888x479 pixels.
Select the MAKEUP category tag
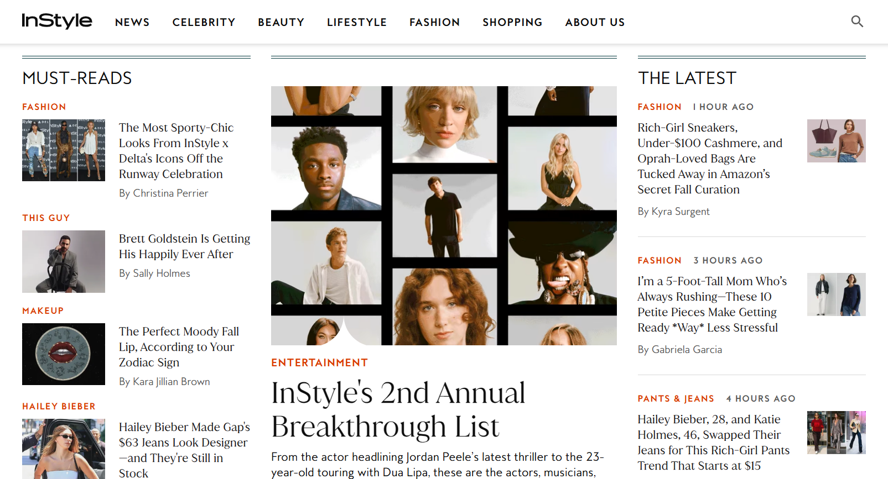pyautogui.click(x=43, y=310)
